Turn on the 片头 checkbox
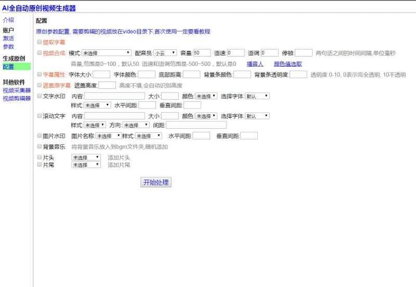This screenshot has height=287, width=416. coord(40,157)
